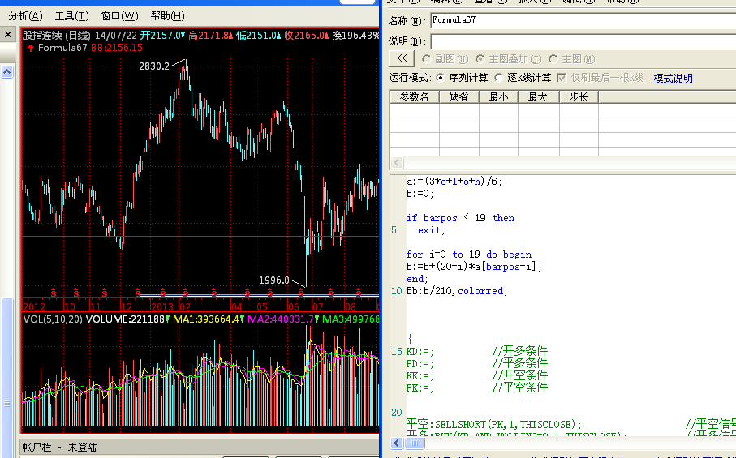Click code line b:=b+(20-i)*a[barpos-i];
Screen dimensions: 736x458
tap(474, 267)
